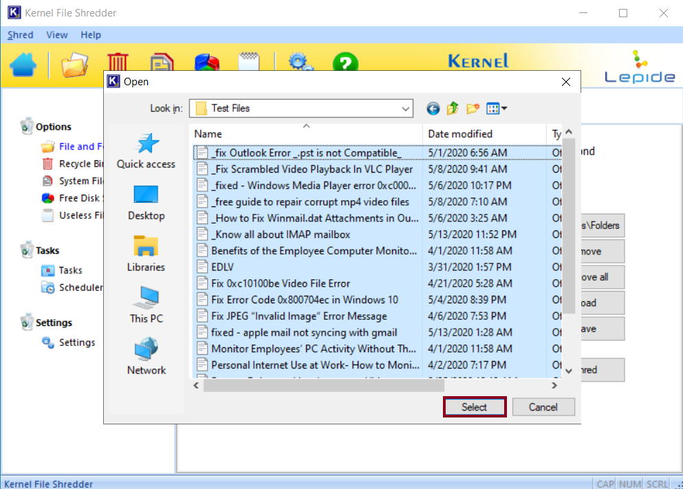683x489 pixels.
Task: Click Useless Files option in sidebar
Action: 73,215
